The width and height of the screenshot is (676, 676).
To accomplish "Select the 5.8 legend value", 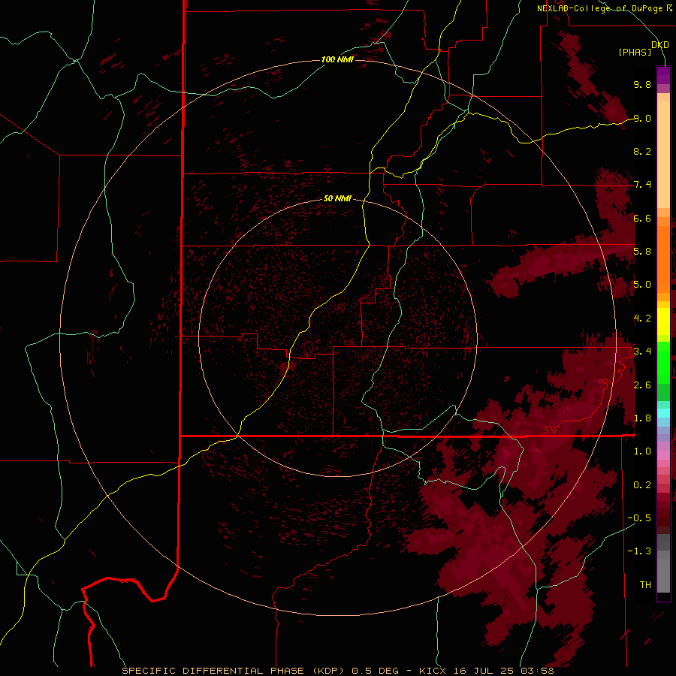I will 642,252.
